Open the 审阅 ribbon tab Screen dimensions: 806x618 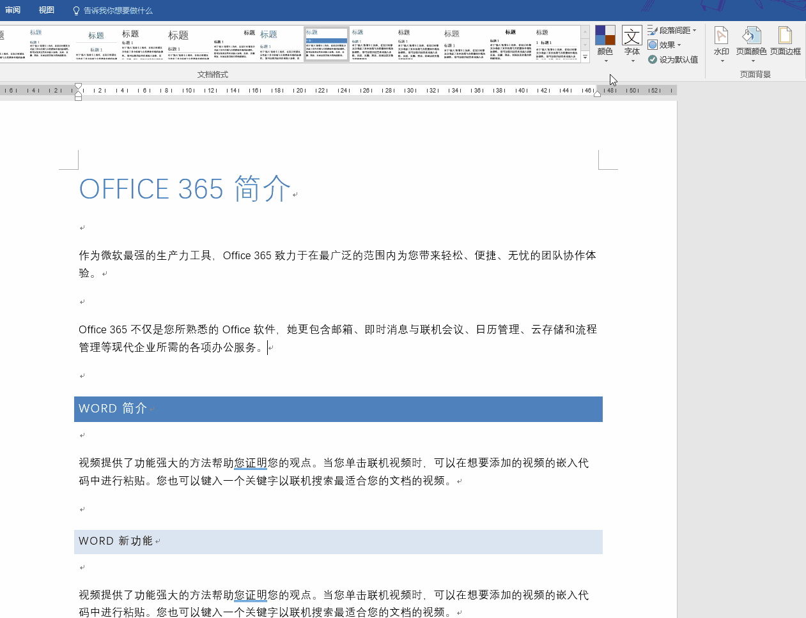pyautogui.click(x=13, y=10)
